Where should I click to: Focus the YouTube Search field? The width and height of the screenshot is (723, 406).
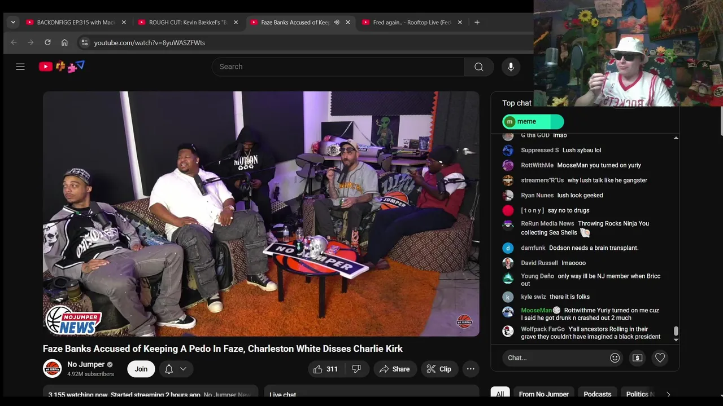[338, 67]
